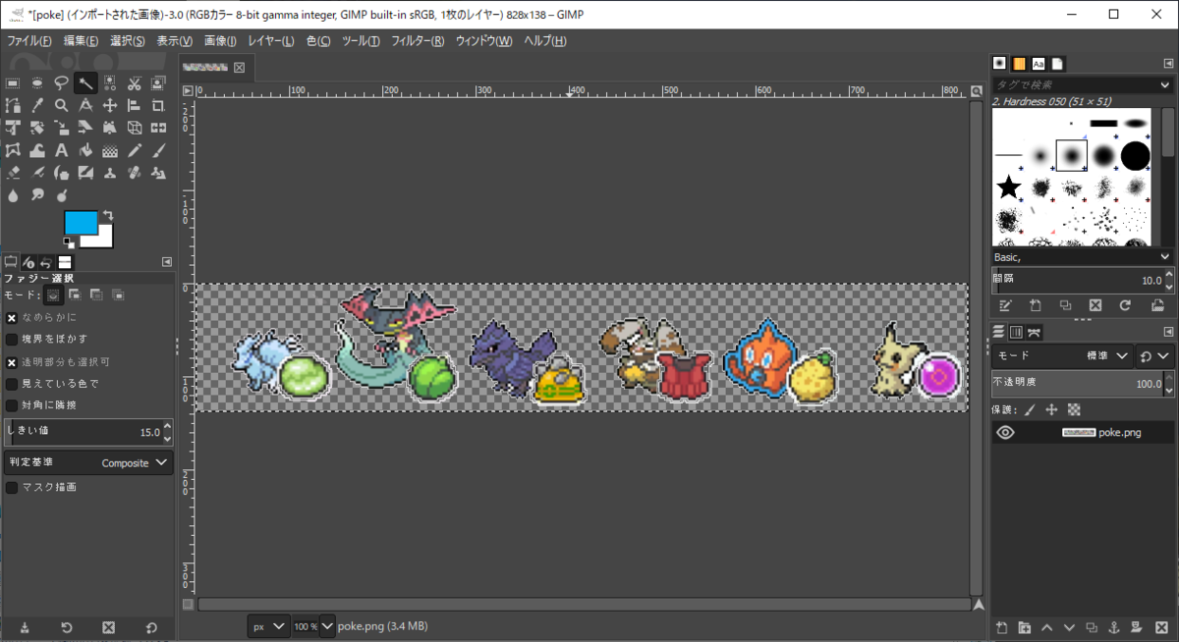This screenshot has height=642, width=1179.
Task: Enable the 対角に隣接 checkbox
Action: coord(12,404)
